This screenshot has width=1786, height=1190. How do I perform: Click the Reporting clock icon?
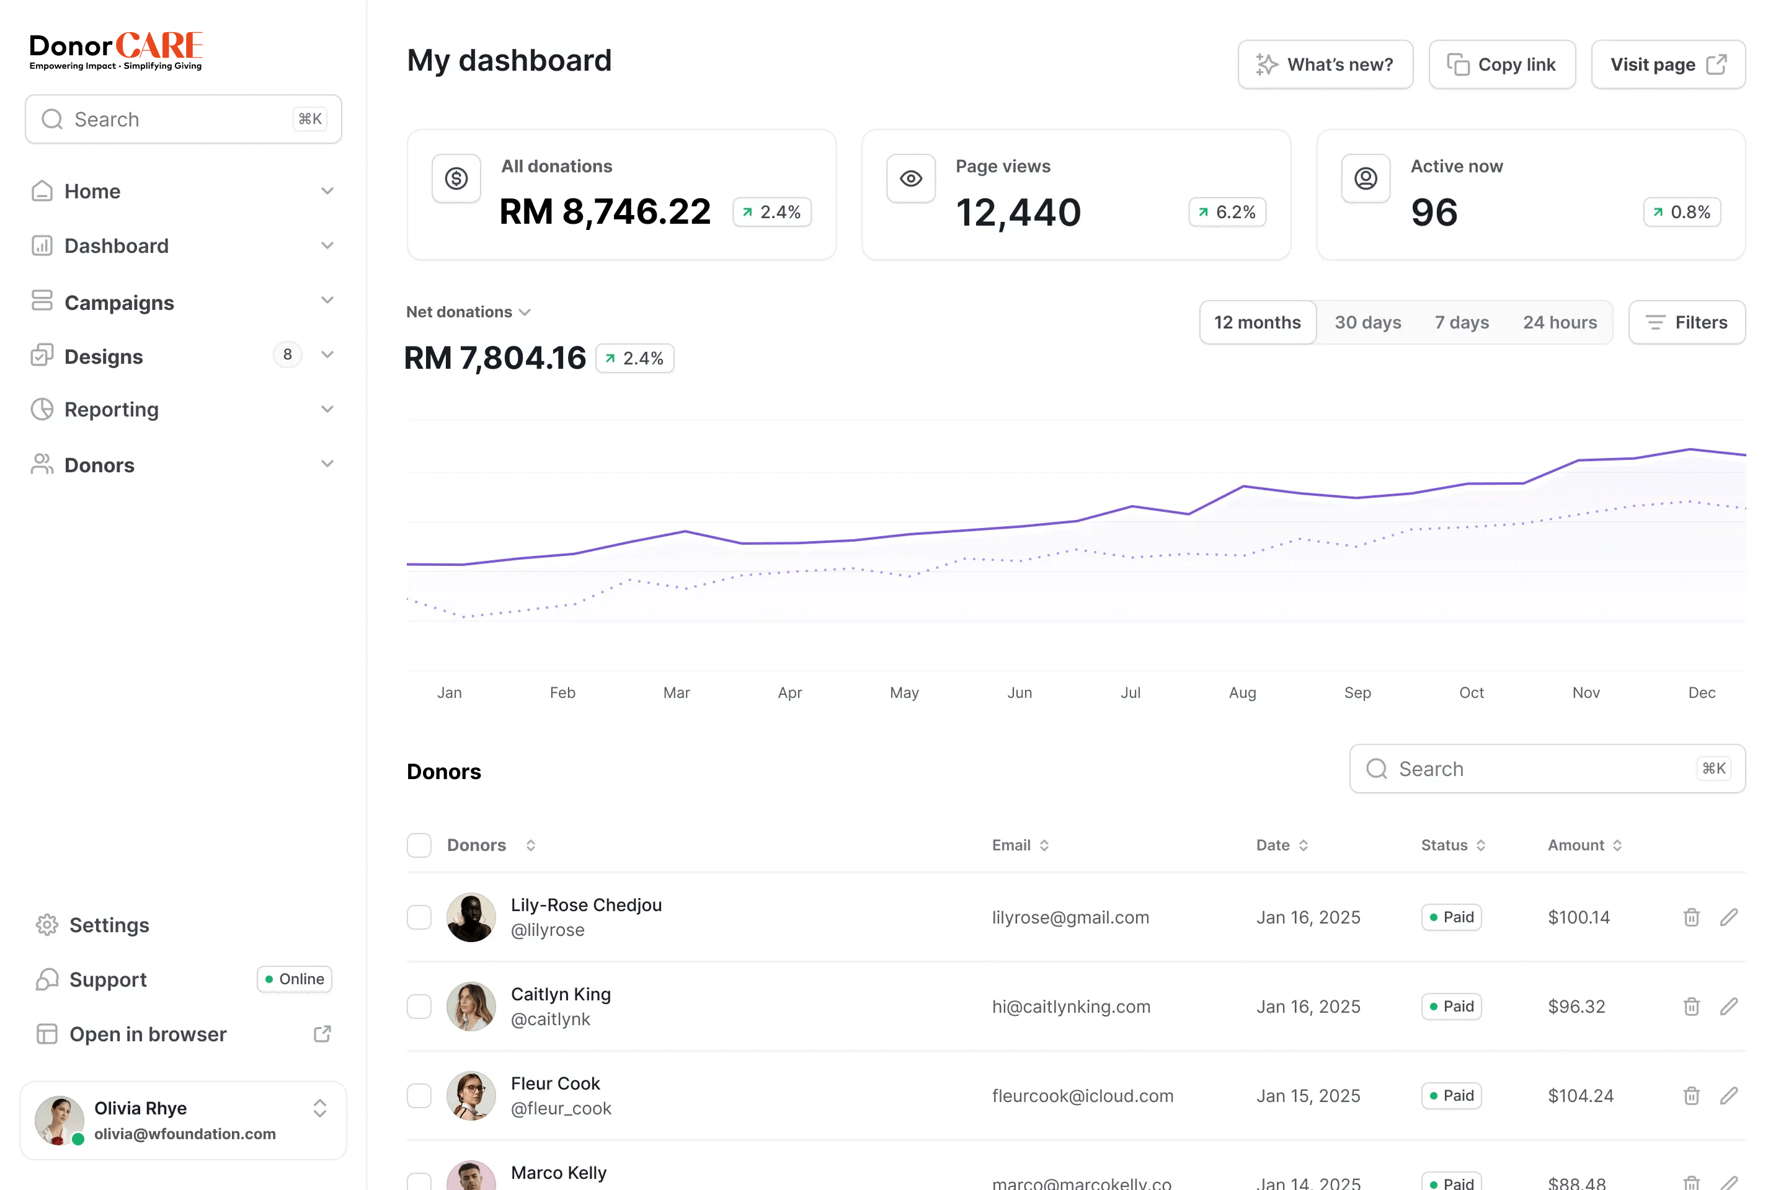pos(43,409)
